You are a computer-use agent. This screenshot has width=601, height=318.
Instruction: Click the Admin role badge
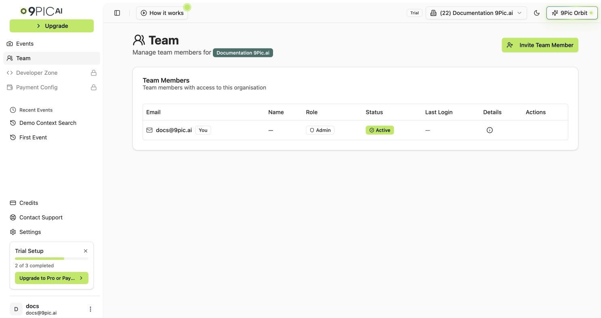[320, 130]
